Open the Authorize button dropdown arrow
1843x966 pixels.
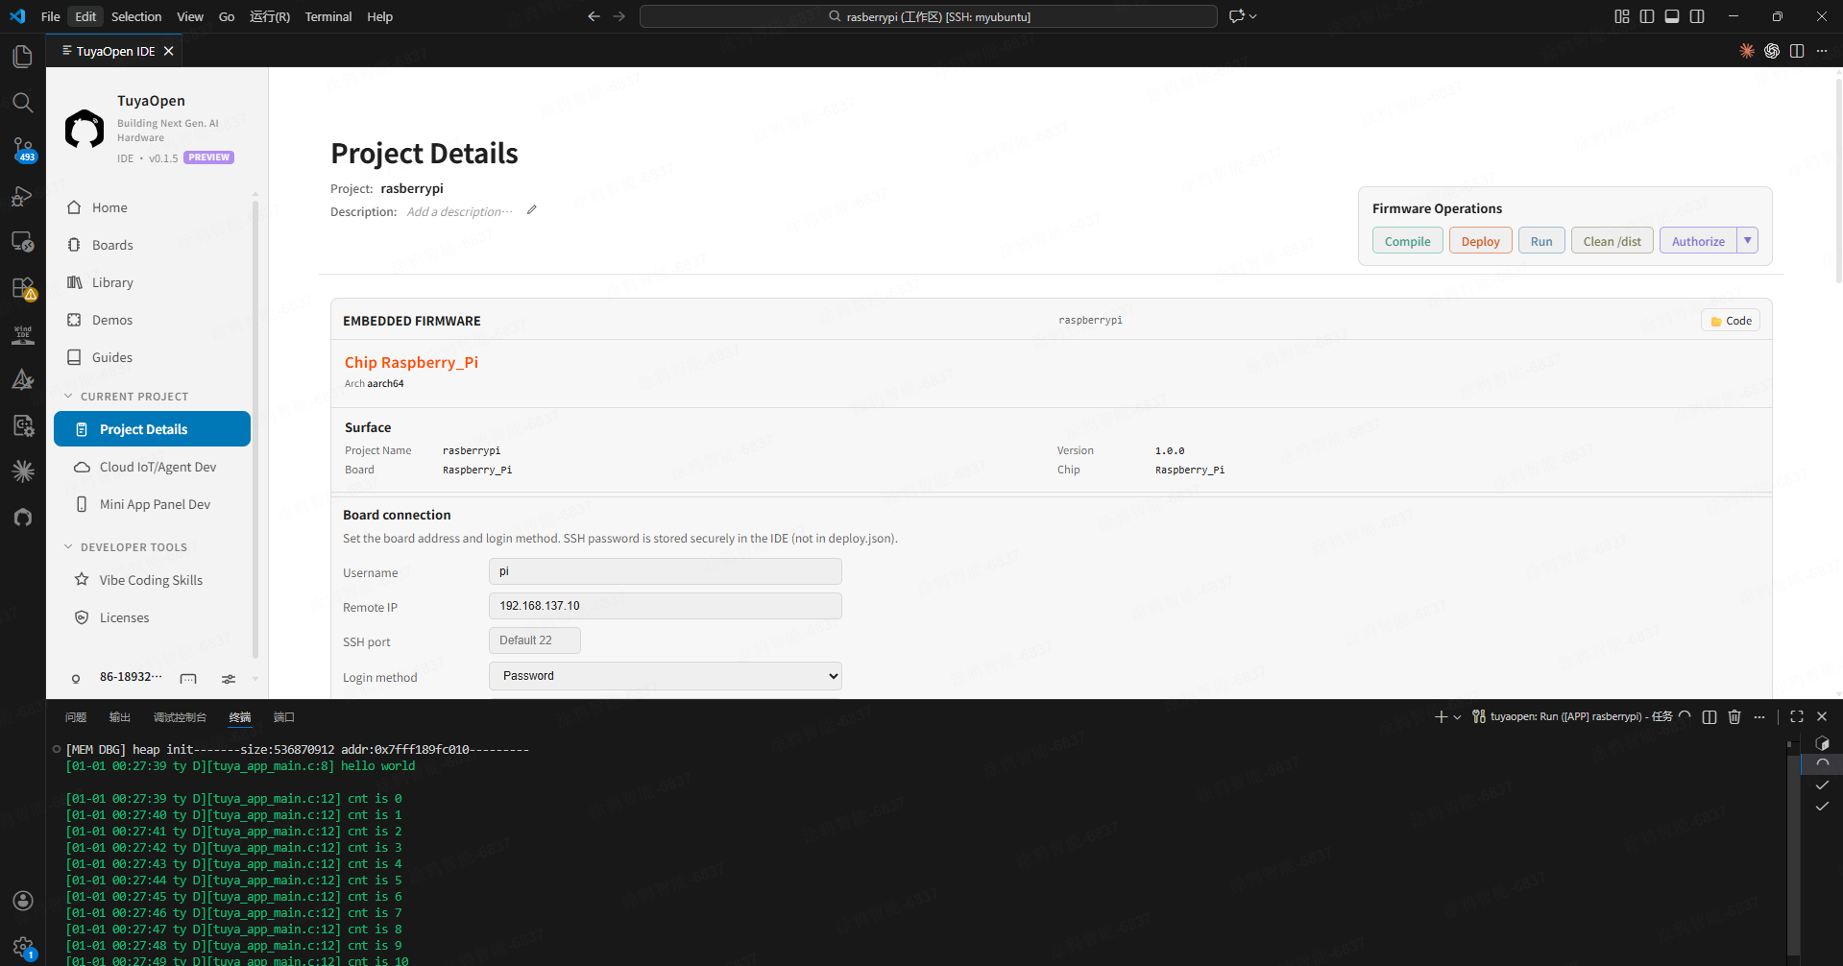pyautogui.click(x=1748, y=240)
